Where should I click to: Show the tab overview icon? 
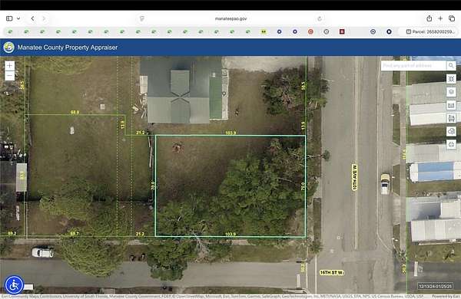(452, 18)
